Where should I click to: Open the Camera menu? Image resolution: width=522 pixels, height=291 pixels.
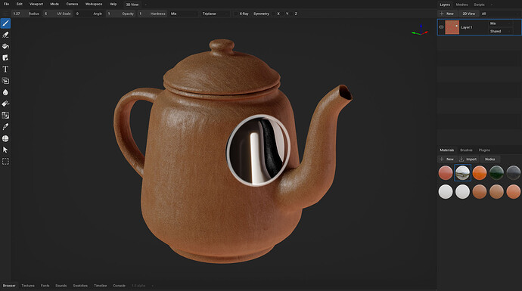click(72, 4)
